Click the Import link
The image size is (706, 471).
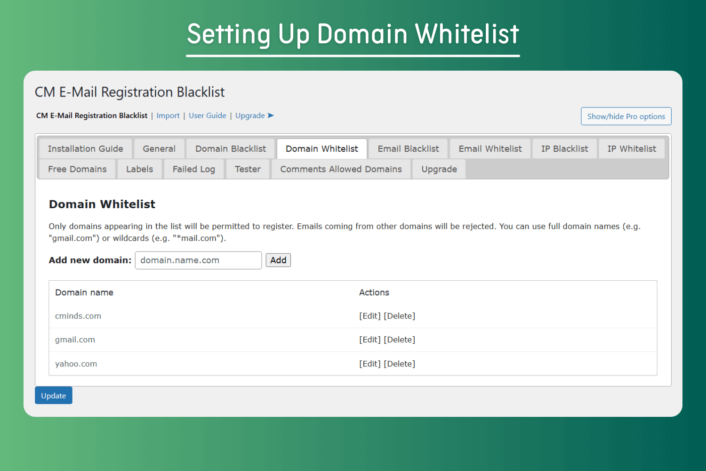(x=168, y=116)
